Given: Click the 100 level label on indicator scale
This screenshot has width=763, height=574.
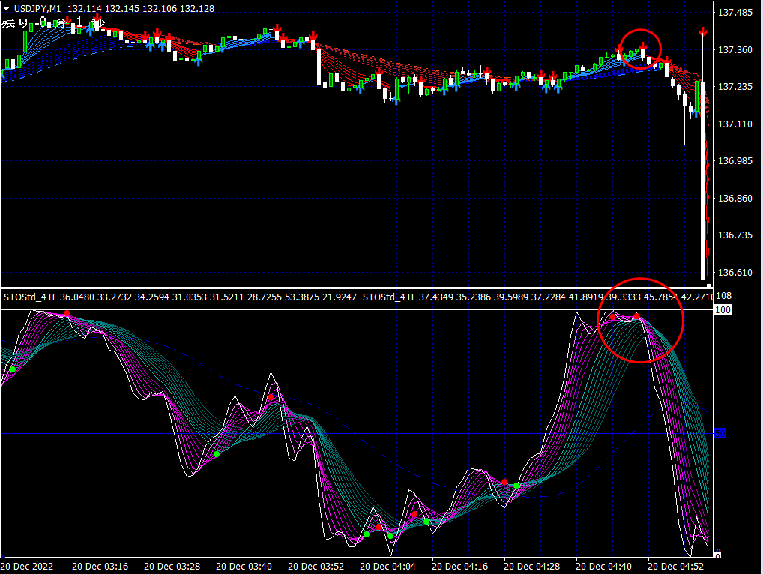Looking at the screenshot, I should click(x=723, y=310).
